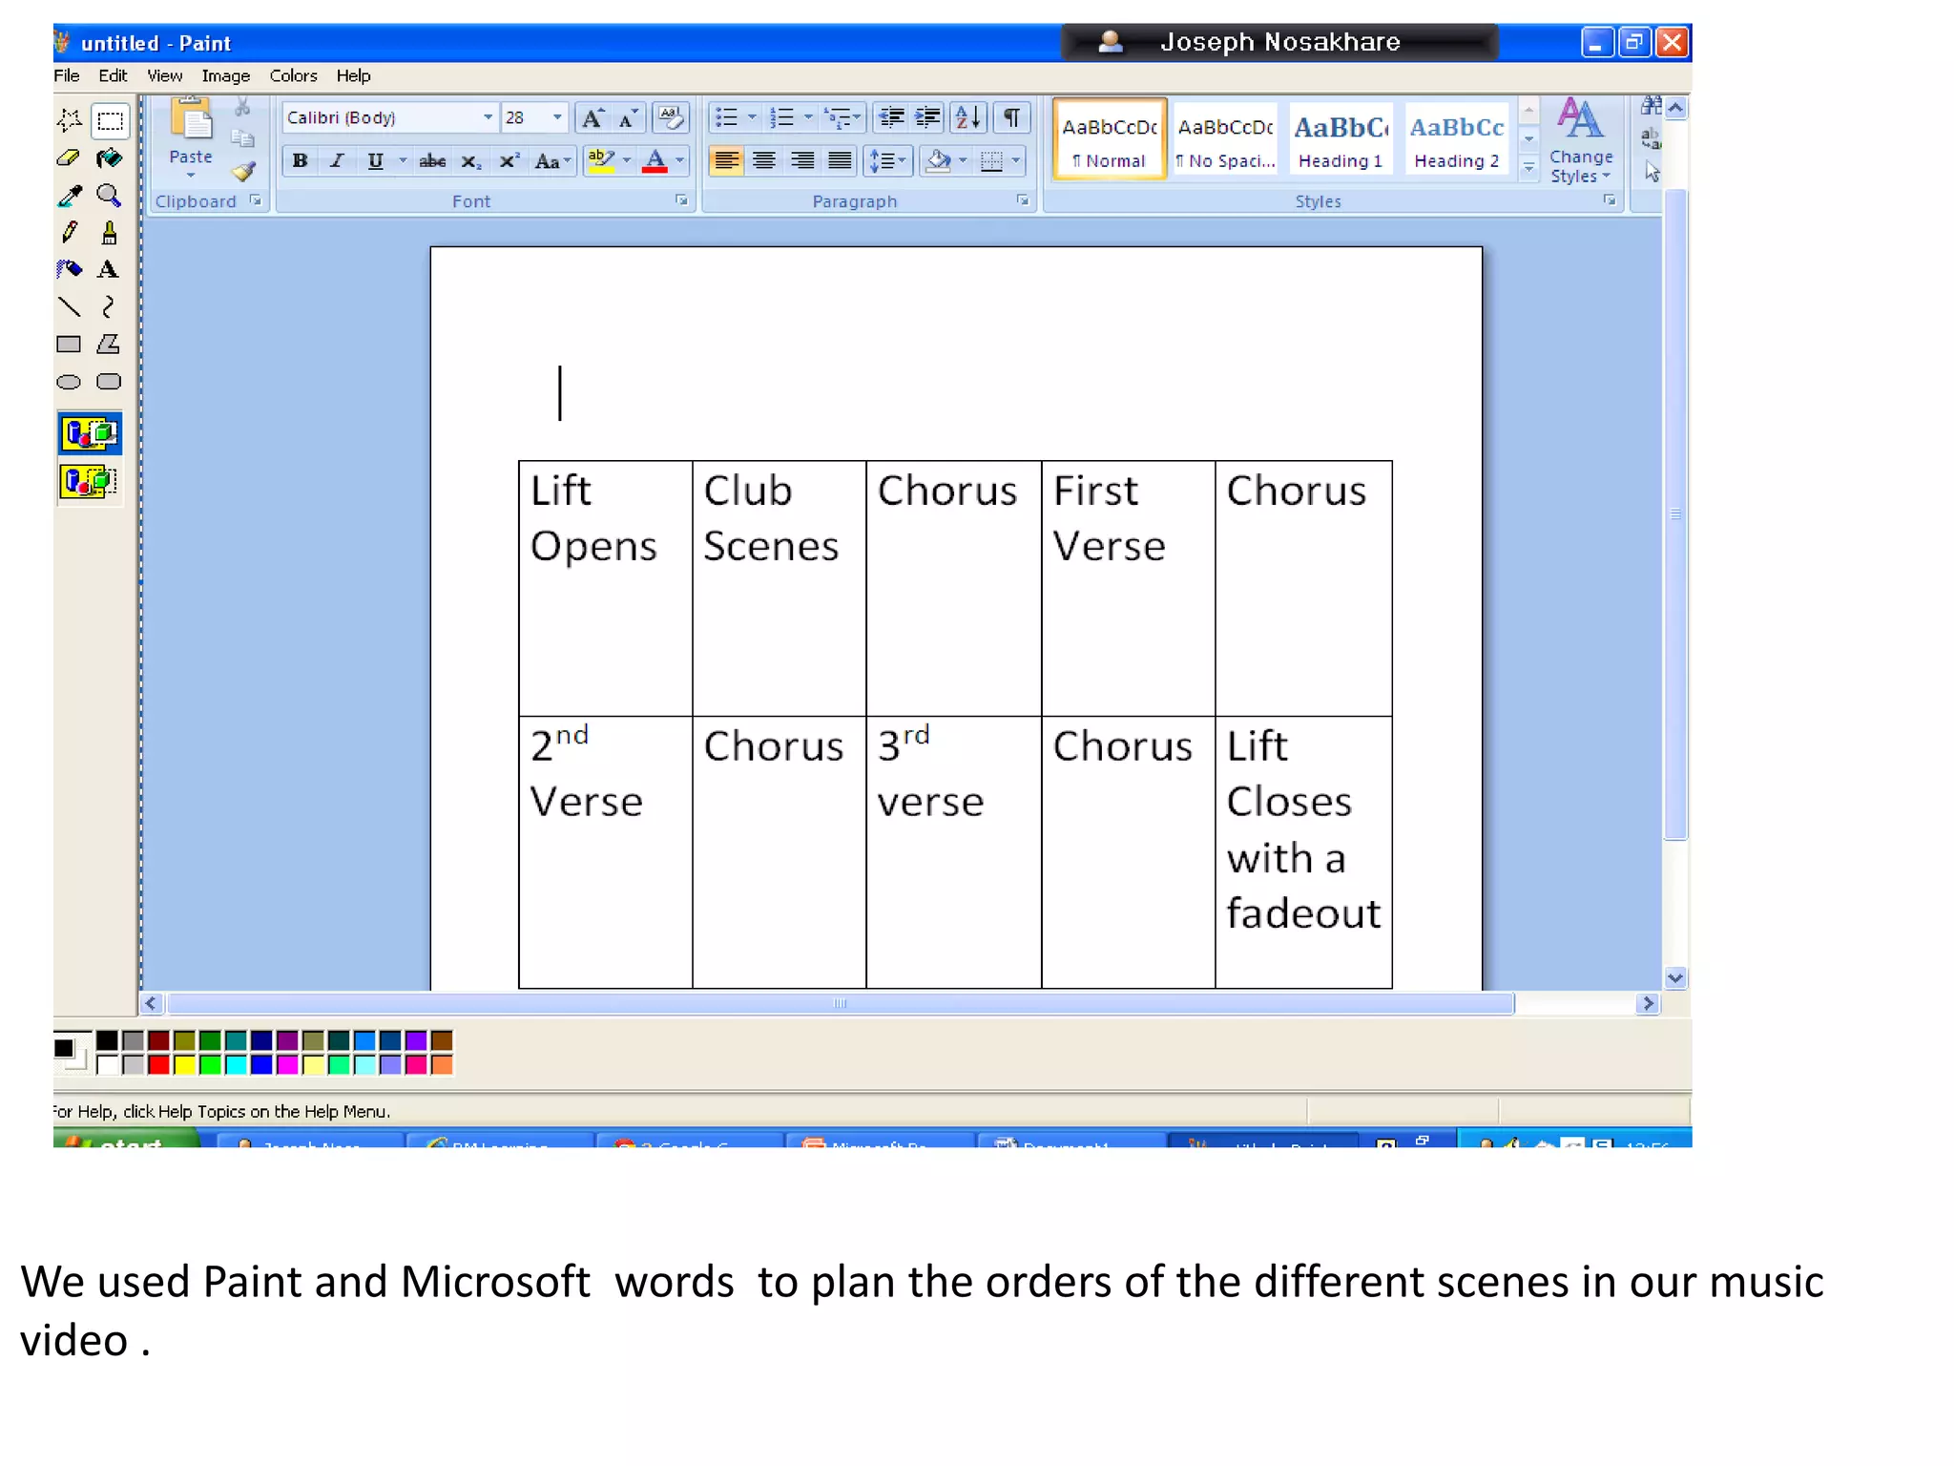
Task: Click the Increase Indent icon
Action: click(x=927, y=117)
